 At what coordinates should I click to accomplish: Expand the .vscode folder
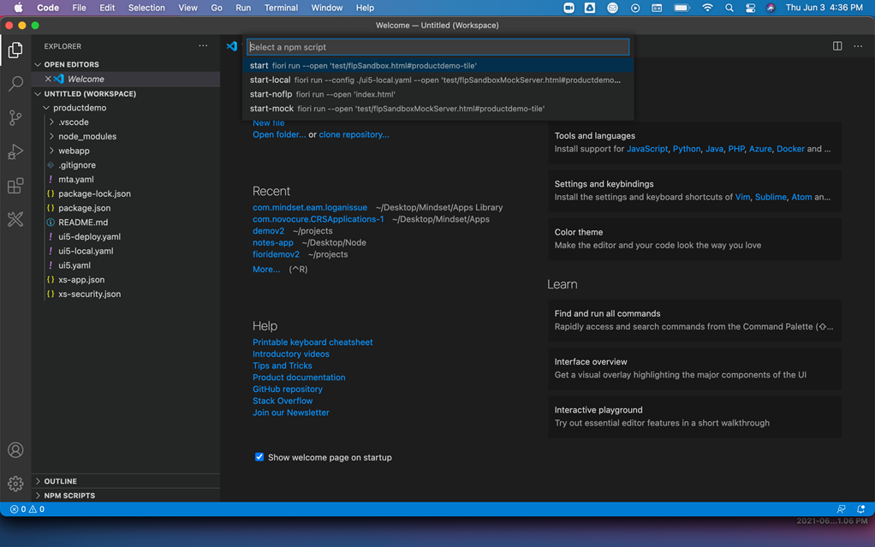(x=52, y=122)
